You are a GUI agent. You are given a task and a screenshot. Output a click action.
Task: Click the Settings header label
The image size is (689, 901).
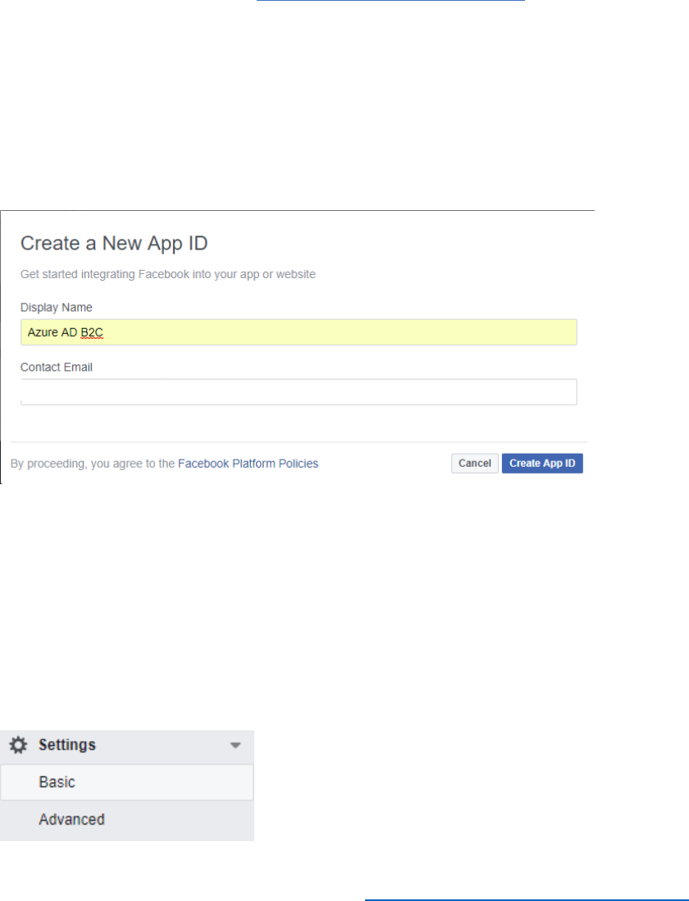click(x=67, y=745)
